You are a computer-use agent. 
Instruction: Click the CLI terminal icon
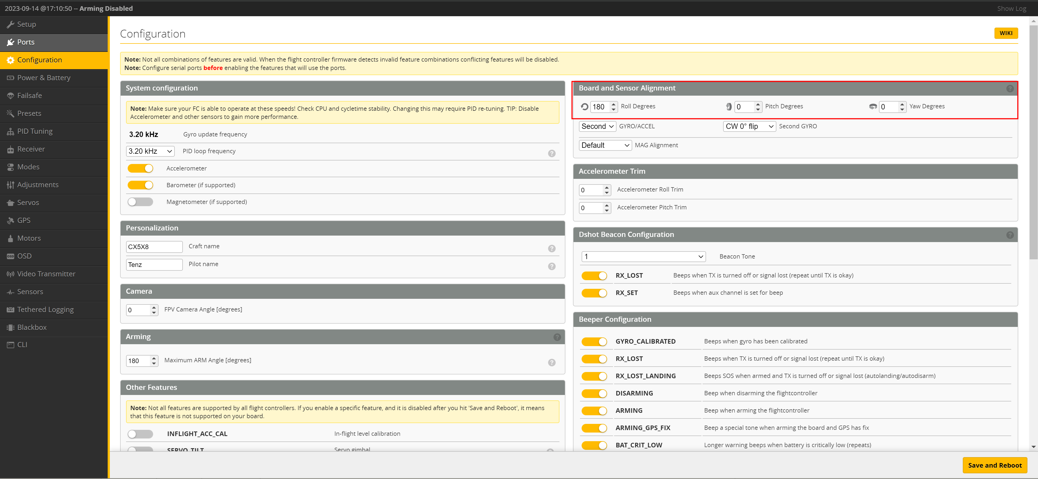11,345
